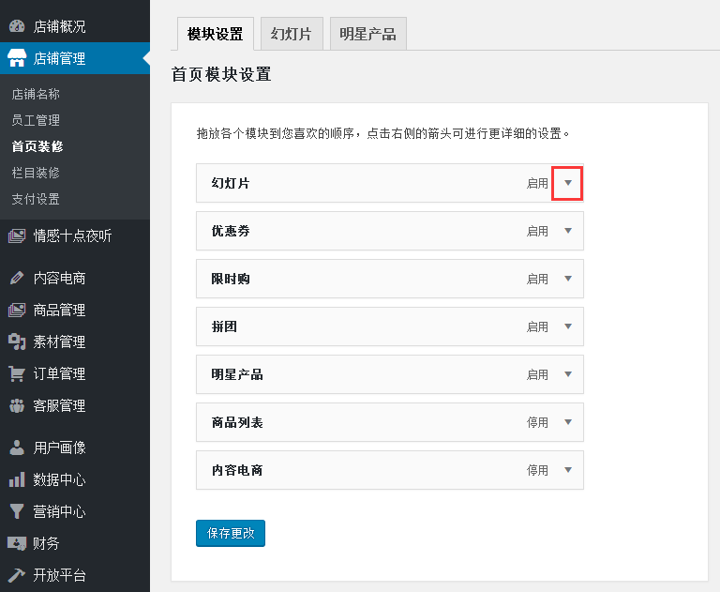This screenshot has height=592, width=720.
Task: Click the 数据中心 bar chart icon
Action: coord(17,479)
